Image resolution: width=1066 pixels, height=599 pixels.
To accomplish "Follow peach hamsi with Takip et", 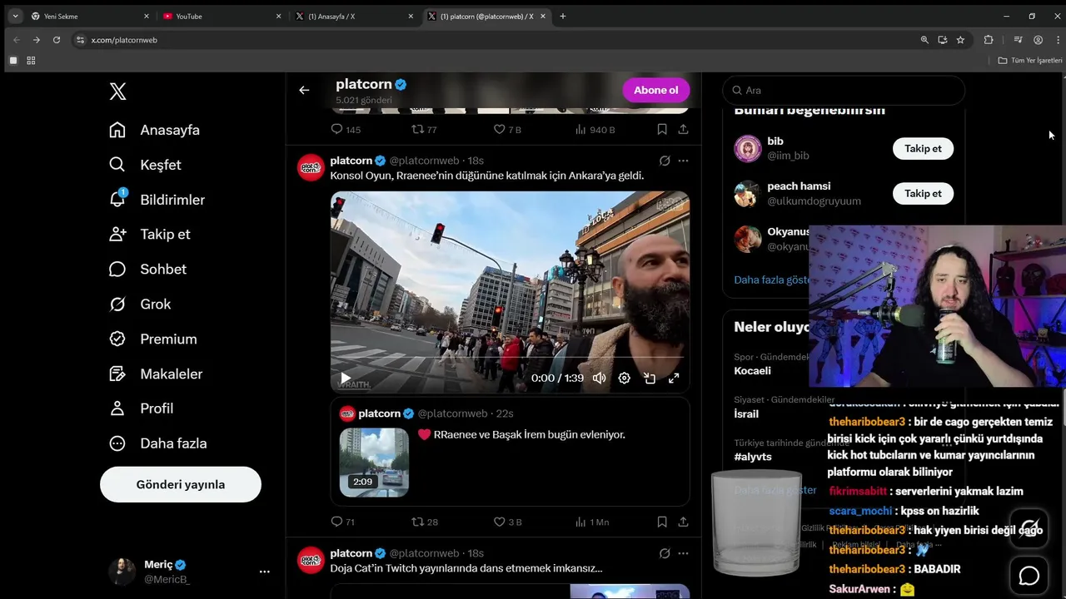I will point(923,193).
